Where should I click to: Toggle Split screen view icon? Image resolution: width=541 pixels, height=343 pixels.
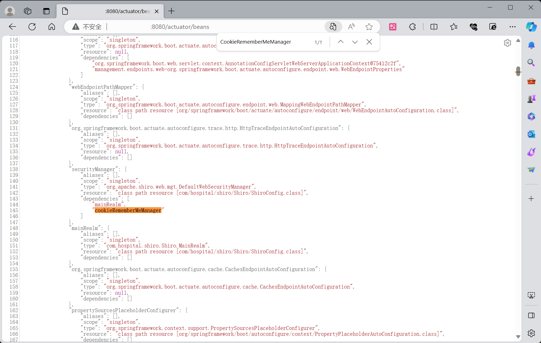tap(434, 27)
